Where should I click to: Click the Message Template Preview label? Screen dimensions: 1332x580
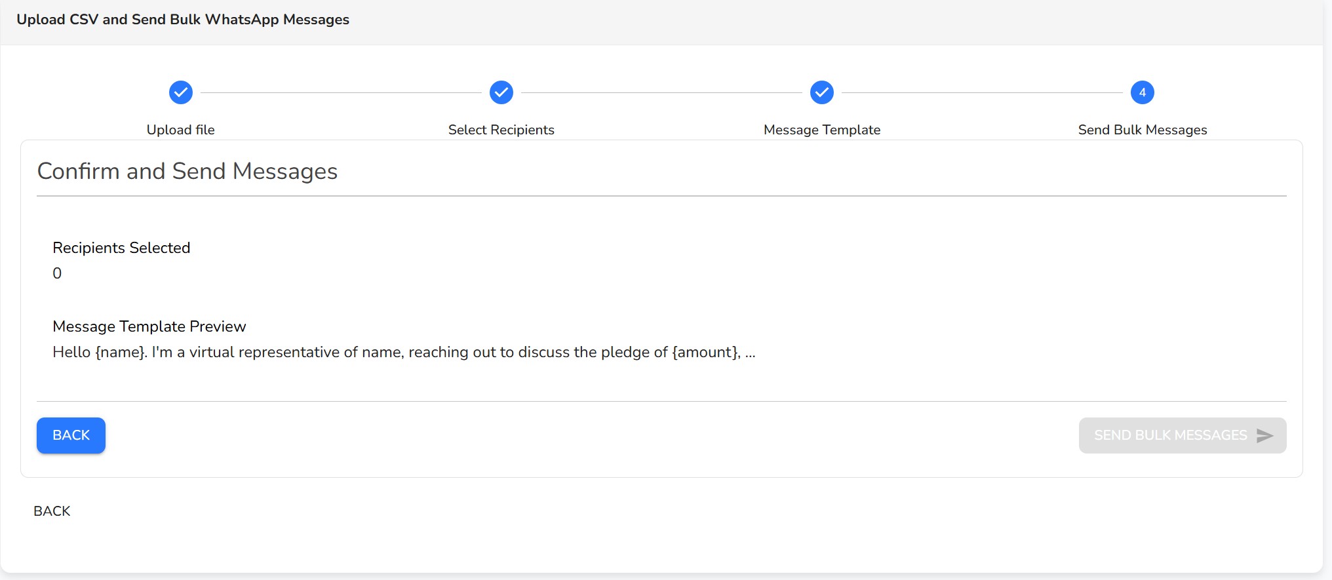click(149, 326)
